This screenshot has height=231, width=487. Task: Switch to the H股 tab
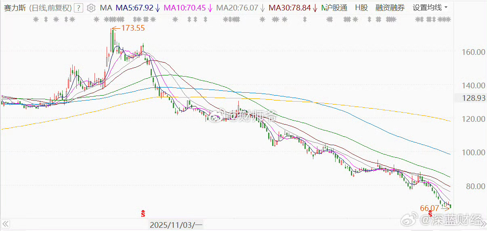tap(361, 8)
